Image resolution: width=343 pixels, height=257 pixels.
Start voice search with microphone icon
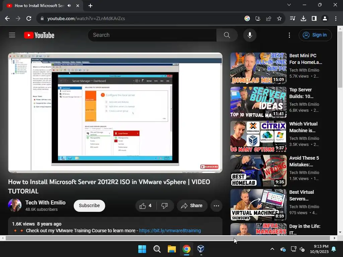point(250,35)
